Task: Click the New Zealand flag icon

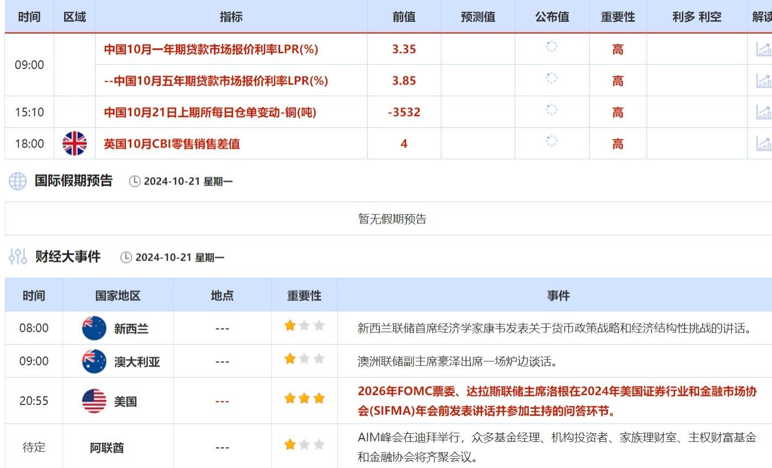Action: (x=94, y=328)
